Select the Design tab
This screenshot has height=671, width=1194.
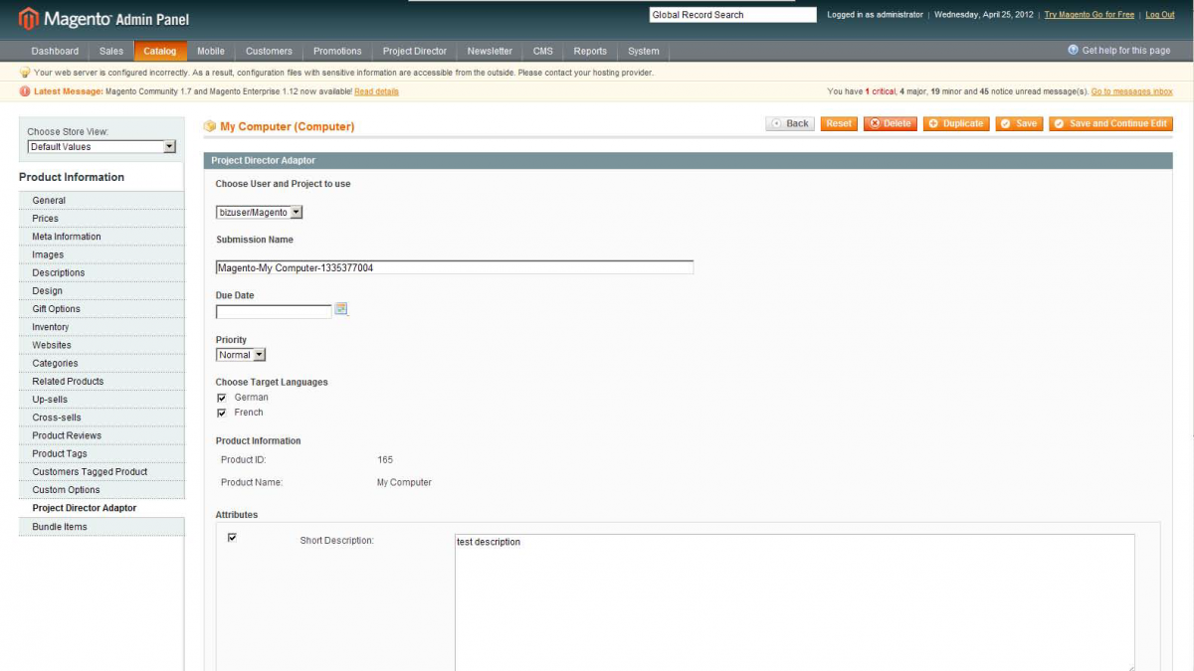(101, 291)
